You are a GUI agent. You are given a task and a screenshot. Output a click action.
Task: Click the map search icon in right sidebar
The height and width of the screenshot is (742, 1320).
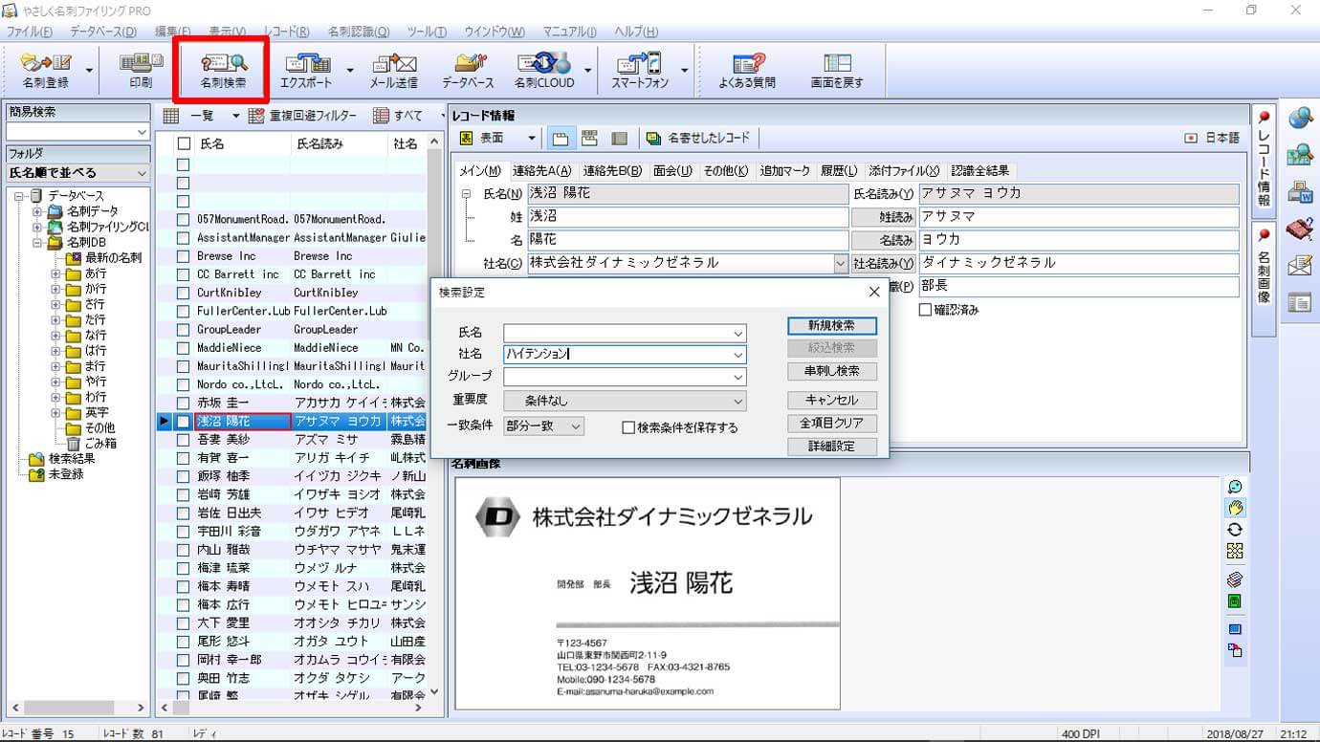[x=1300, y=155]
